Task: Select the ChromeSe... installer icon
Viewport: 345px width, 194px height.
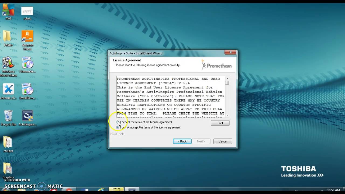Action: click(x=27, y=65)
